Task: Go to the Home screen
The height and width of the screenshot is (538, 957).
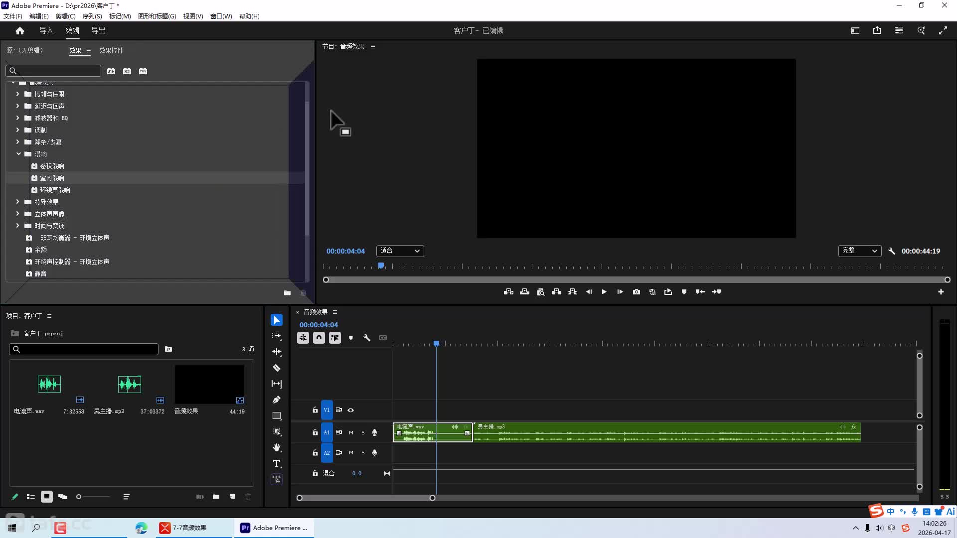Action: tap(20, 31)
